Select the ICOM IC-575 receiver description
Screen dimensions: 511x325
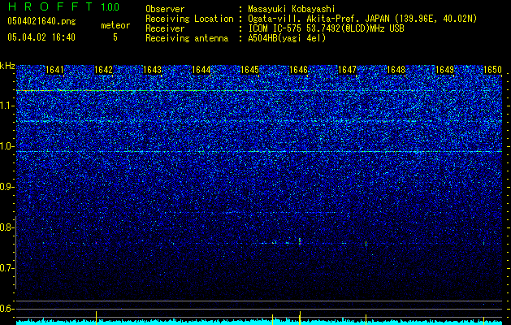point(326,28)
